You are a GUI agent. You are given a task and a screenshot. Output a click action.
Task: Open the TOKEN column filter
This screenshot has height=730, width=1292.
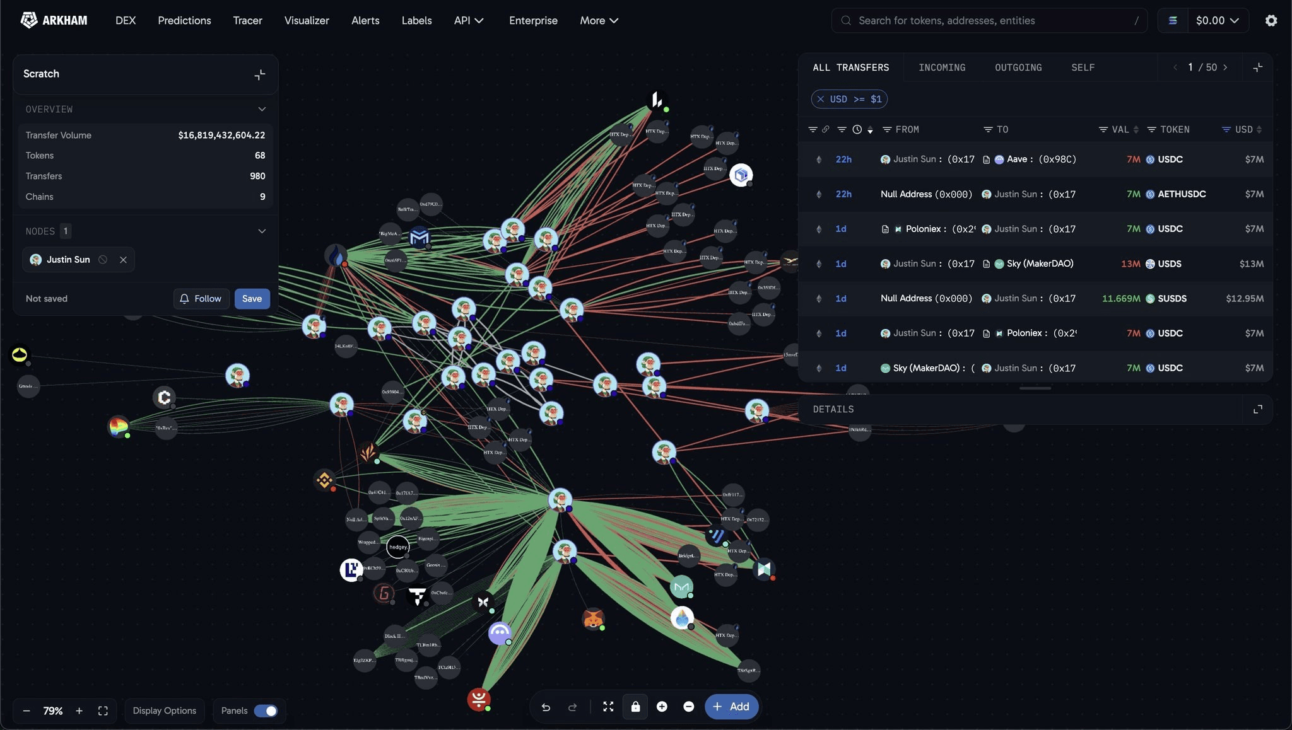click(1151, 129)
